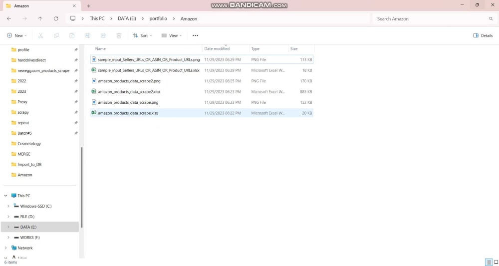Viewport: 499px width, 266px height.
Task: Expand WORKS (F:) drive node
Action: point(8,238)
